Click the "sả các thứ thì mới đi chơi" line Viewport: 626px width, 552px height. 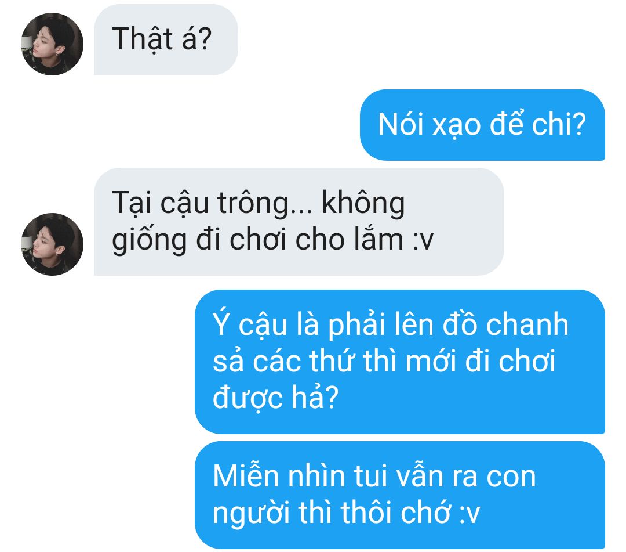384,362
